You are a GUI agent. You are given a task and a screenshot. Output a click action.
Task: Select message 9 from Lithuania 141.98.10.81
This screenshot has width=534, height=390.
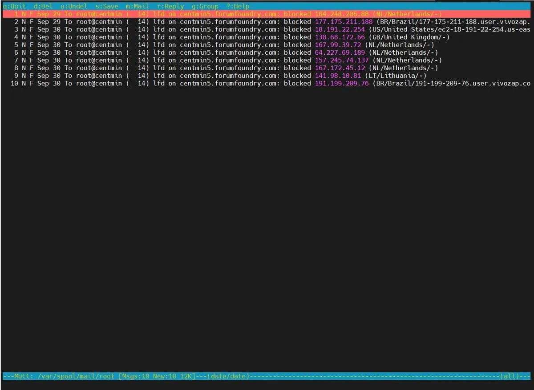point(267,76)
